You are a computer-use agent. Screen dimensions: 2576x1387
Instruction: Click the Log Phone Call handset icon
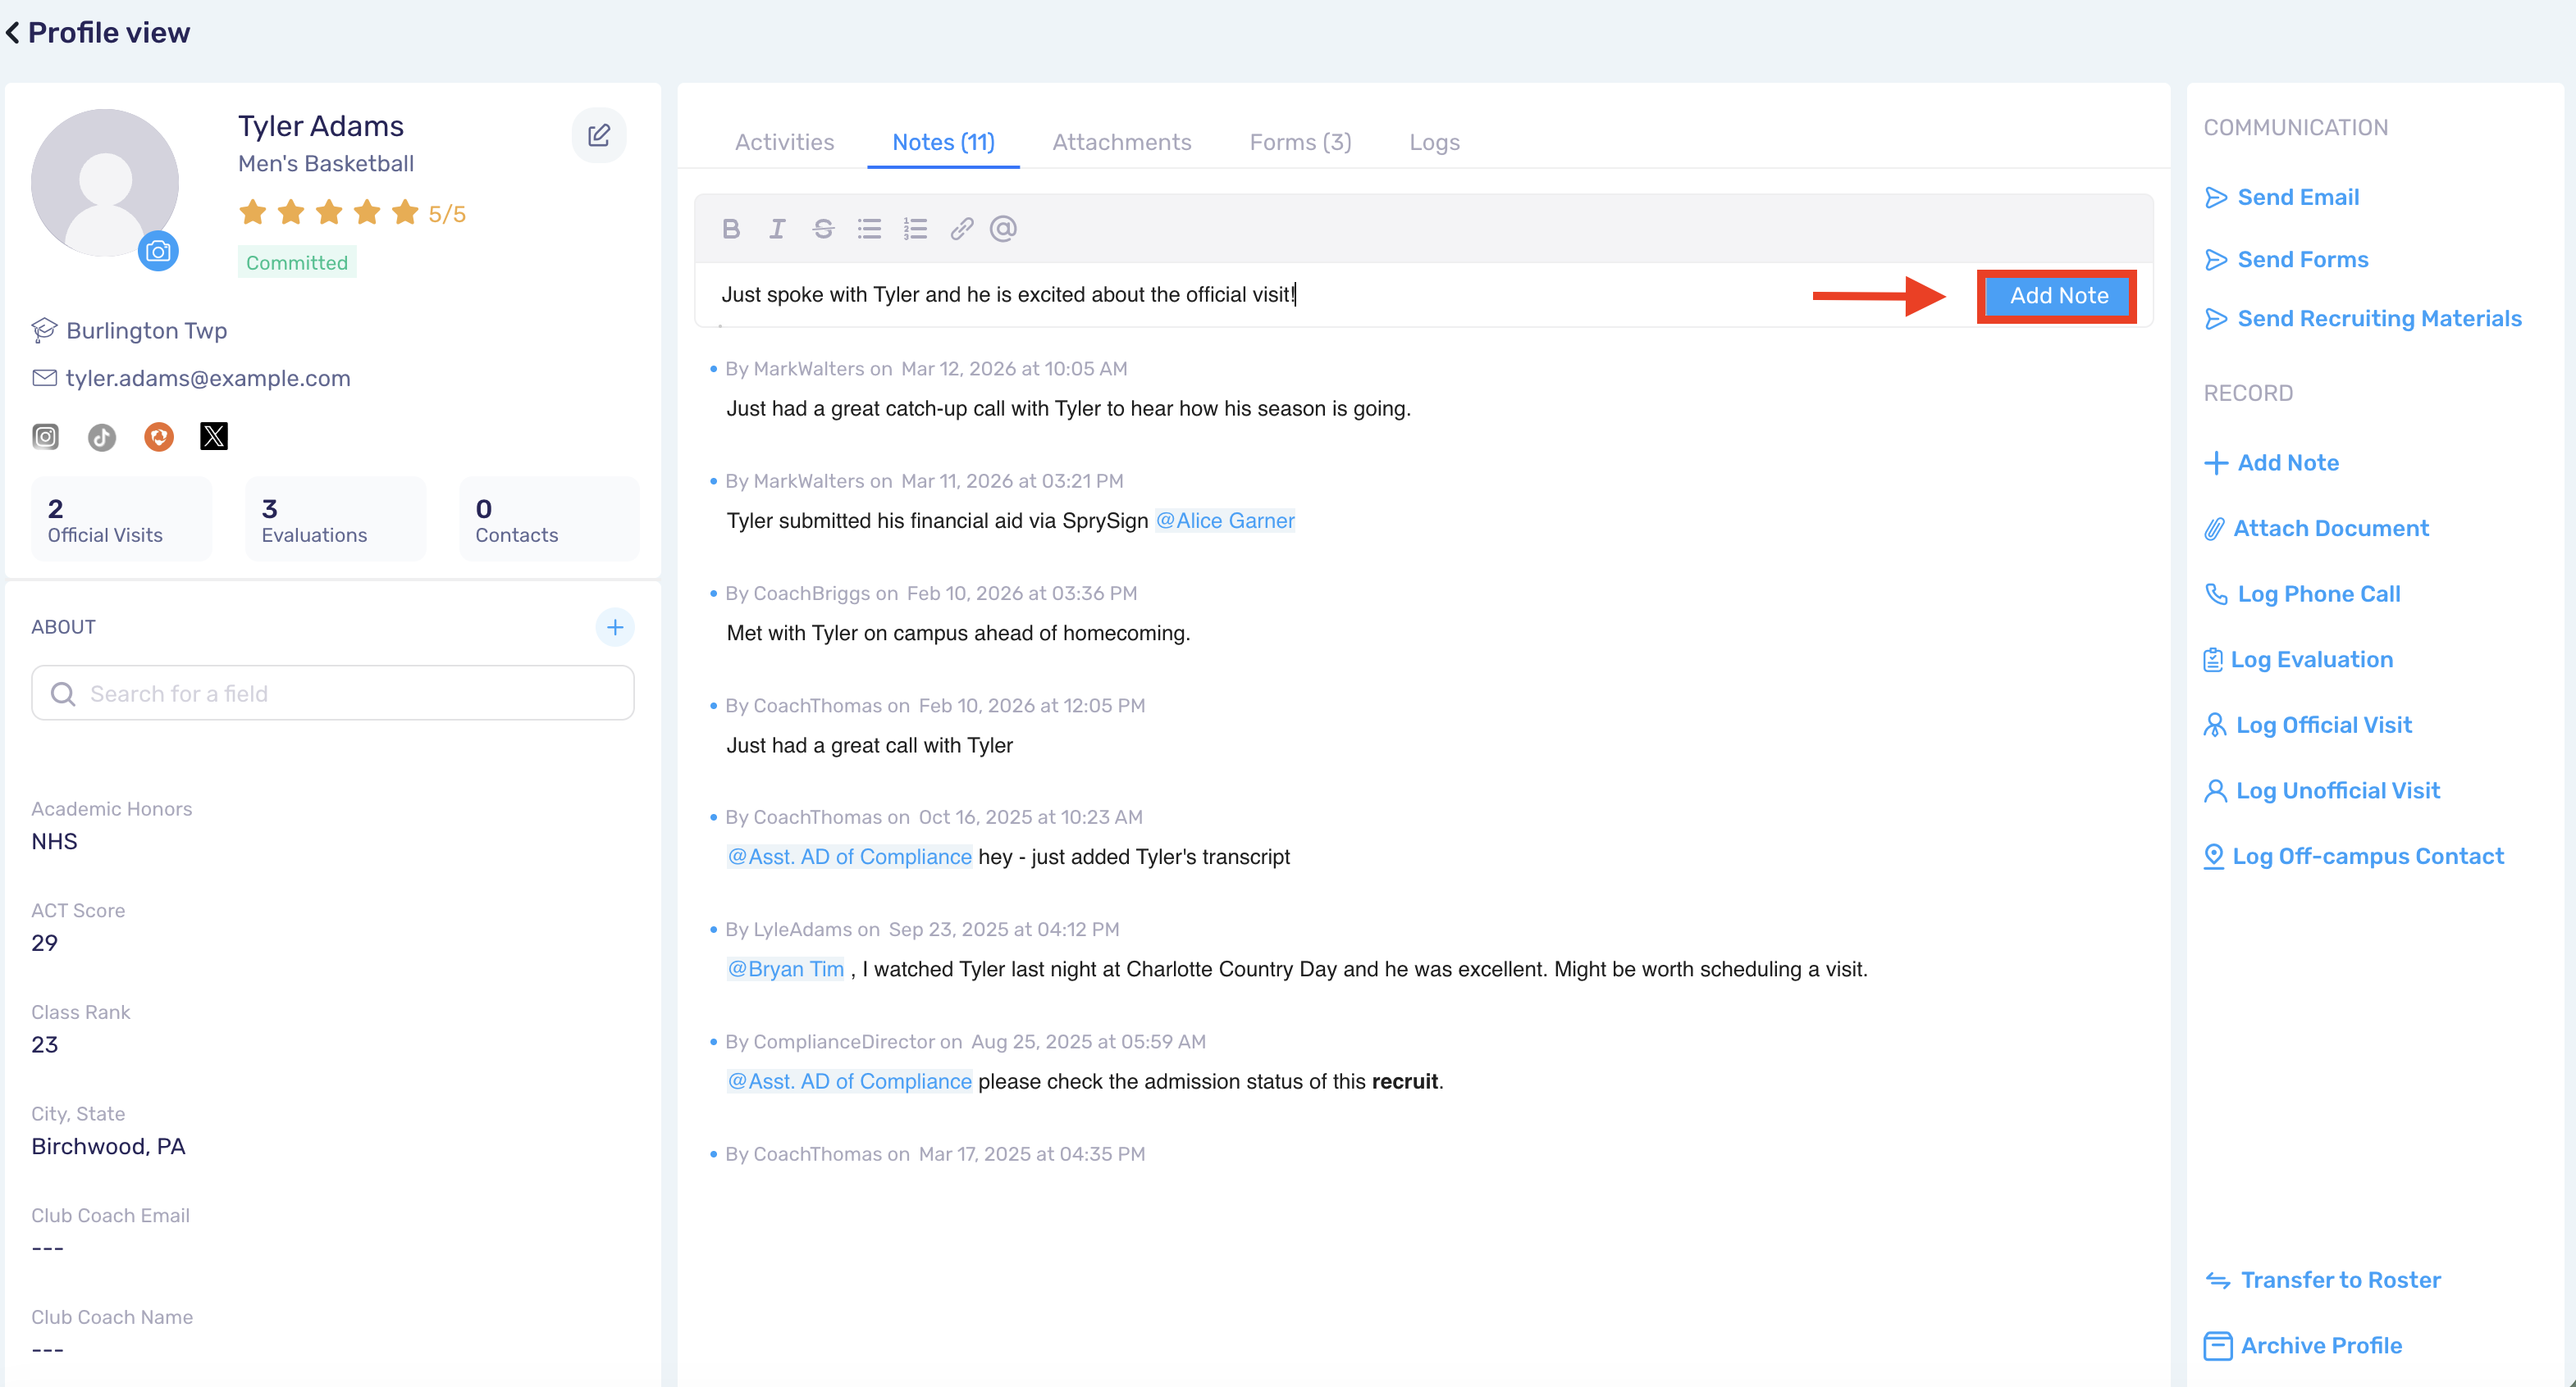[2216, 593]
